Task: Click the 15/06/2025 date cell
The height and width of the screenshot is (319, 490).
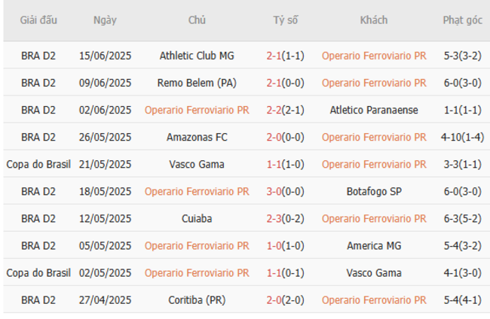Action: pyautogui.click(x=105, y=56)
